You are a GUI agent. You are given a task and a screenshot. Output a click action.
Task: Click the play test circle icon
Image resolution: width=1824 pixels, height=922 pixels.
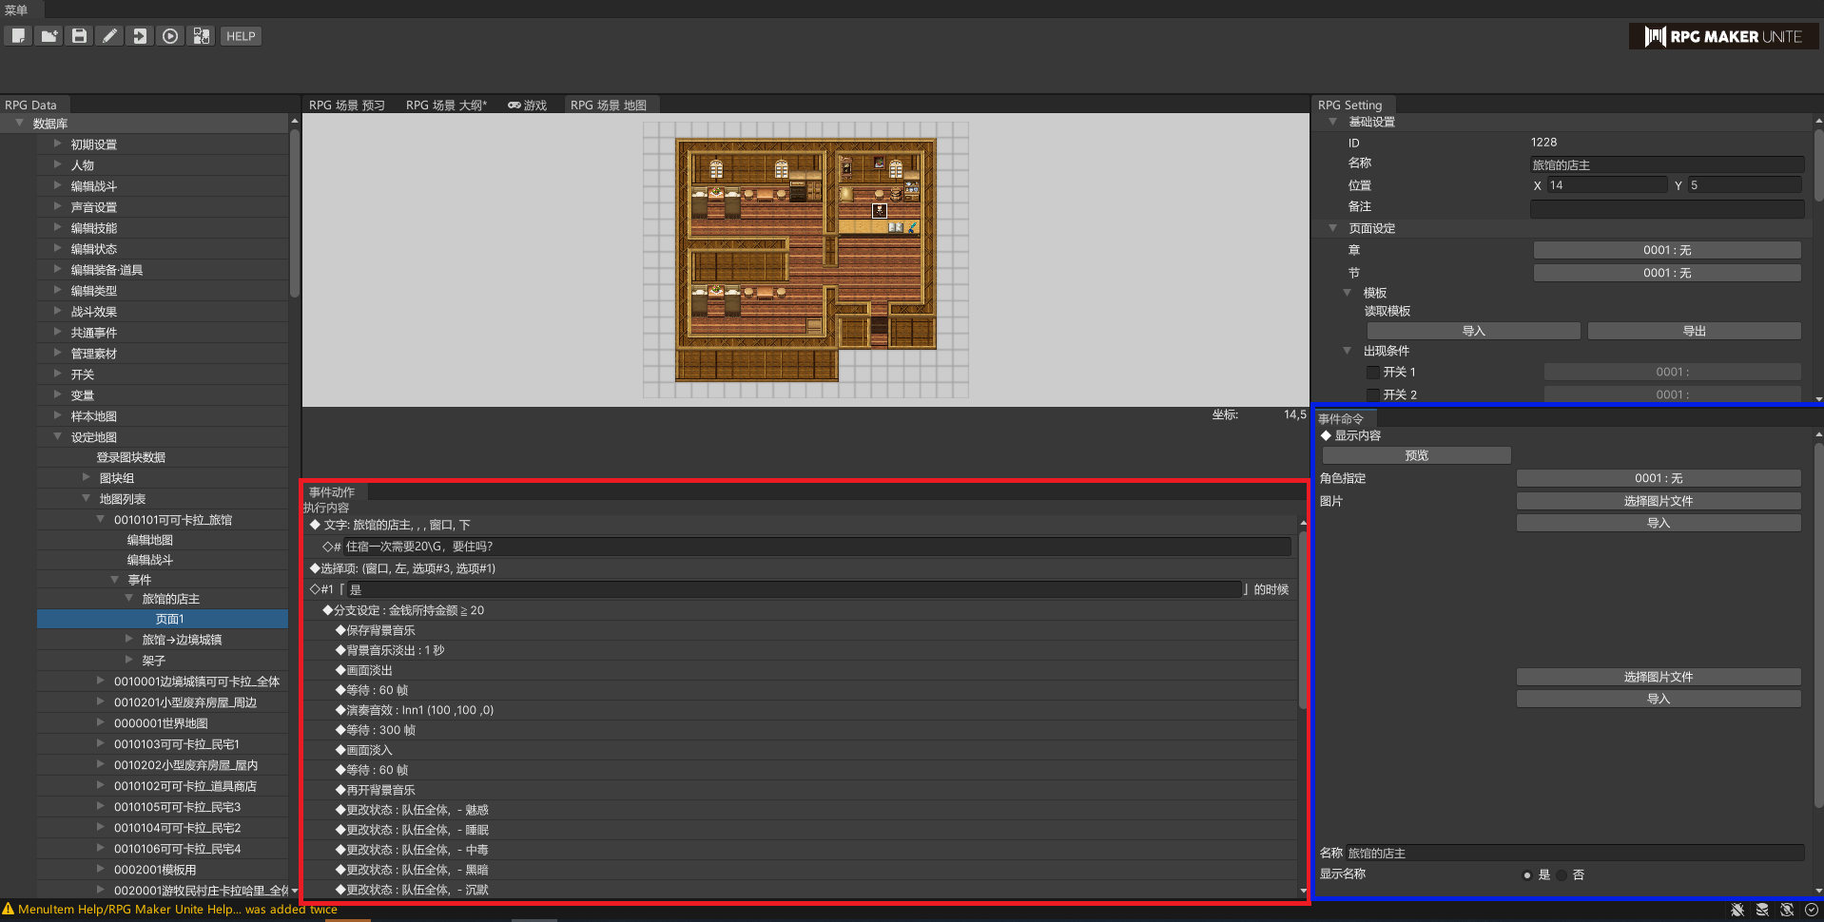[170, 36]
